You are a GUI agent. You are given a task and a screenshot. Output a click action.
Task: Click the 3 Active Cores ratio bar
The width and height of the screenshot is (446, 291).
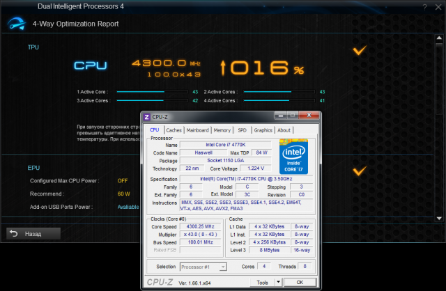tap(152, 101)
